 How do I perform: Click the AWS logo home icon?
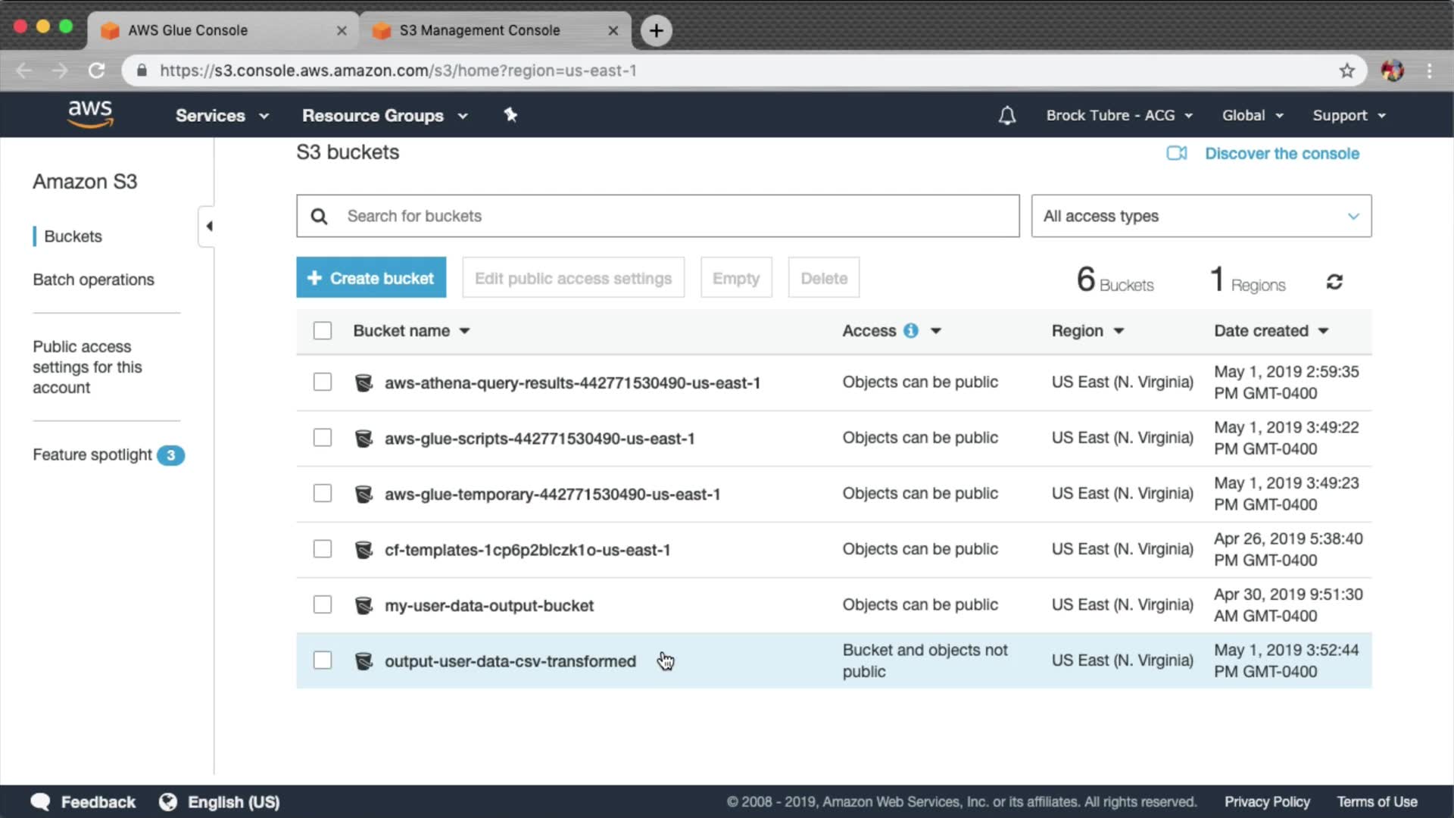[x=90, y=114]
